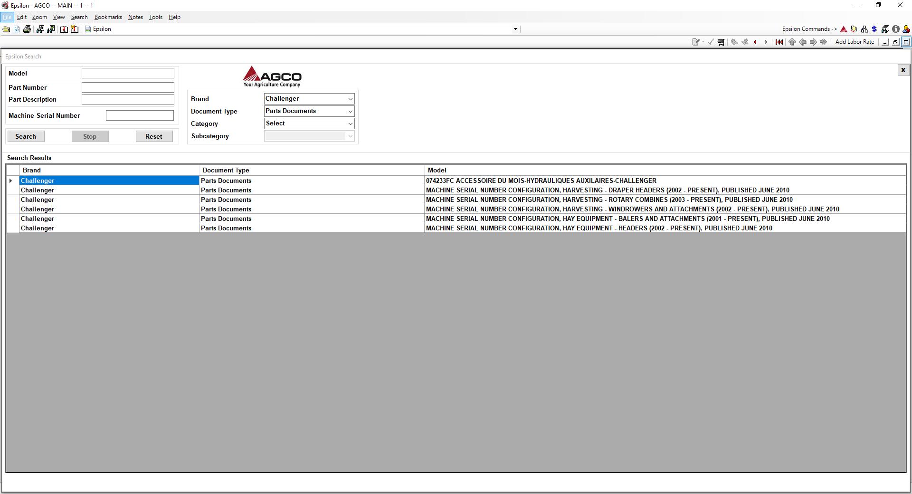
Task: Click the Part Description input field
Action: pos(128,99)
